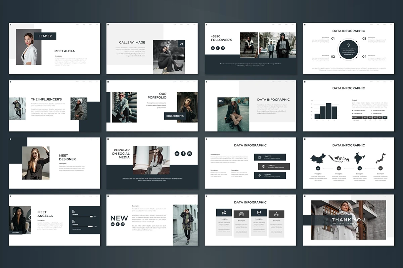Click the grid logo icon on the Leader slide
Image resolution: width=403 pixels, height=268 pixels.
(x=10, y=25)
